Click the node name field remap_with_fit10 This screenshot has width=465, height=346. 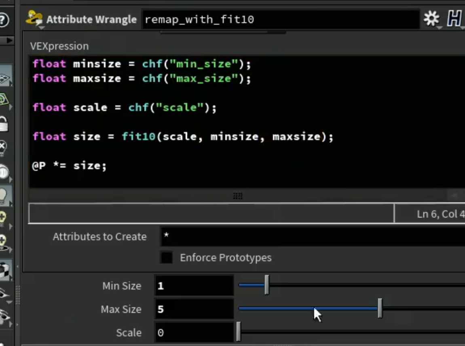[281, 19]
